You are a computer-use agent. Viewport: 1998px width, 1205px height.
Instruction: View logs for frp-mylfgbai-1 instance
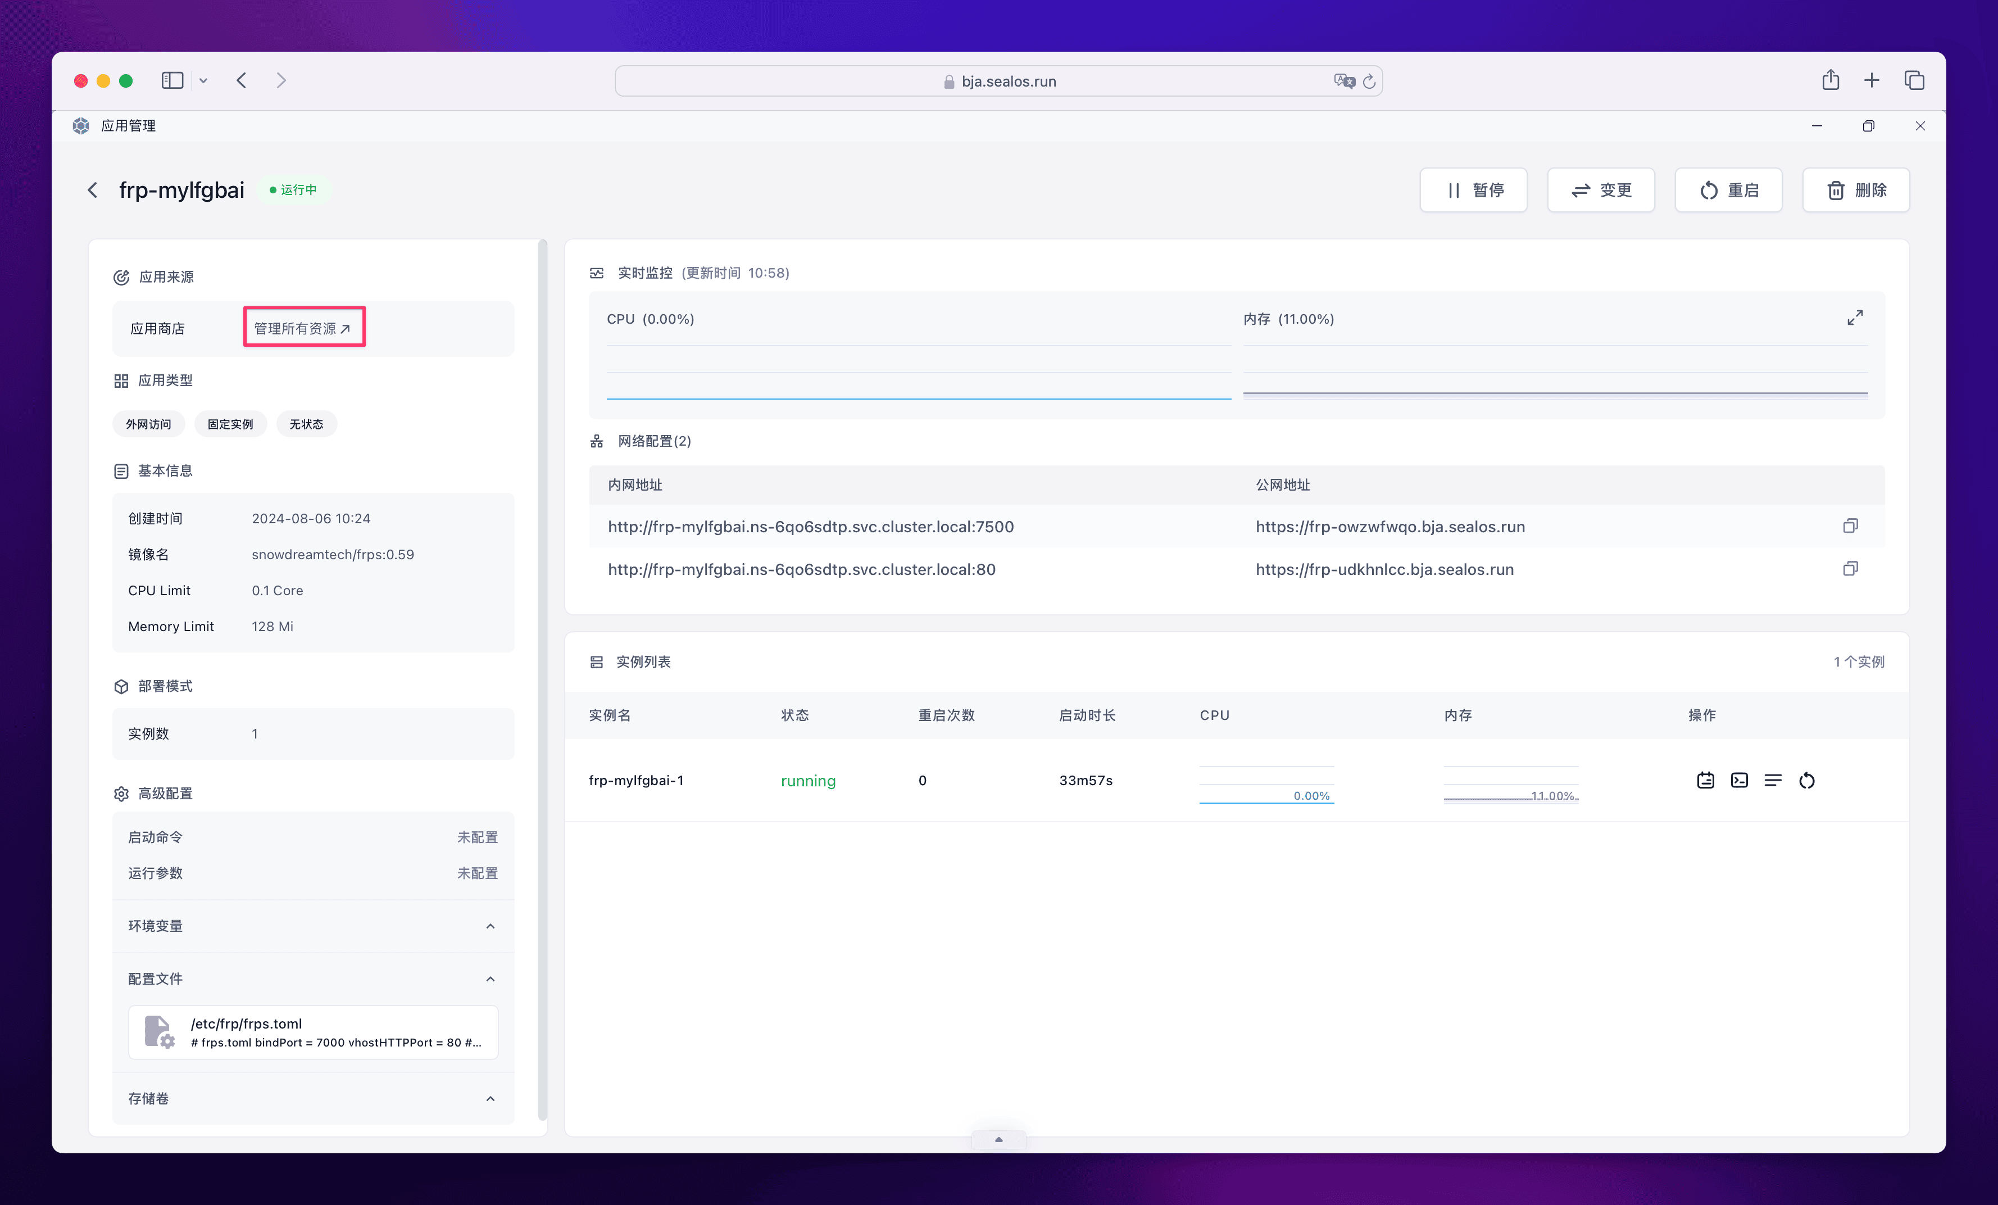(1773, 780)
